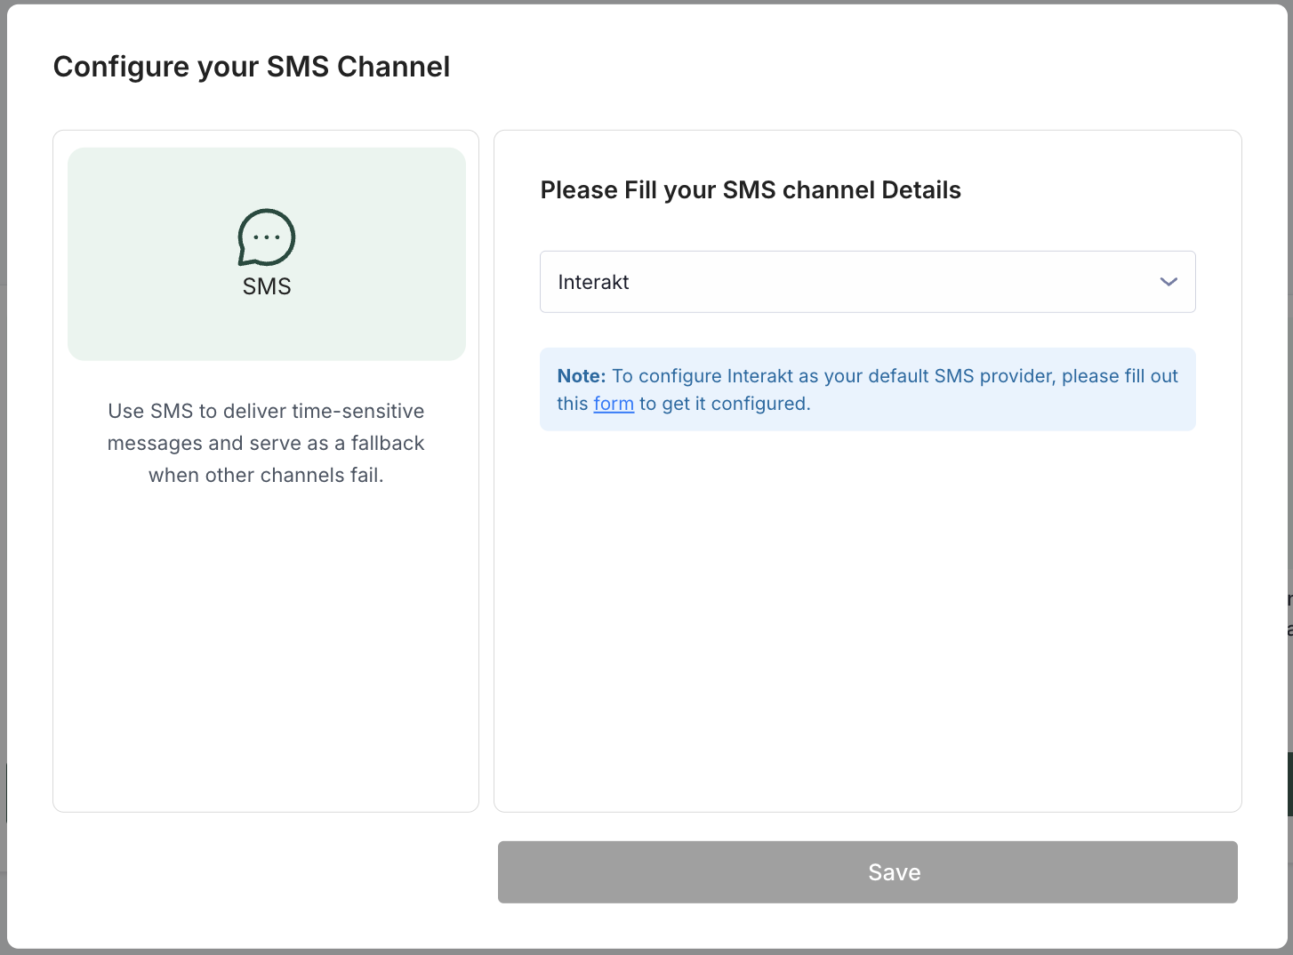The width and height of the screenshot is (1293, 955).
Task: Open the "form" link in the note
Action: point(614,404)
